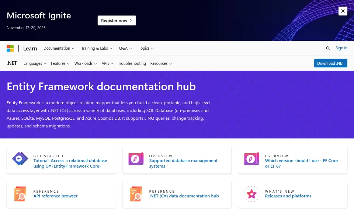Open the Resources dropdown

click(x=161, y=63)
